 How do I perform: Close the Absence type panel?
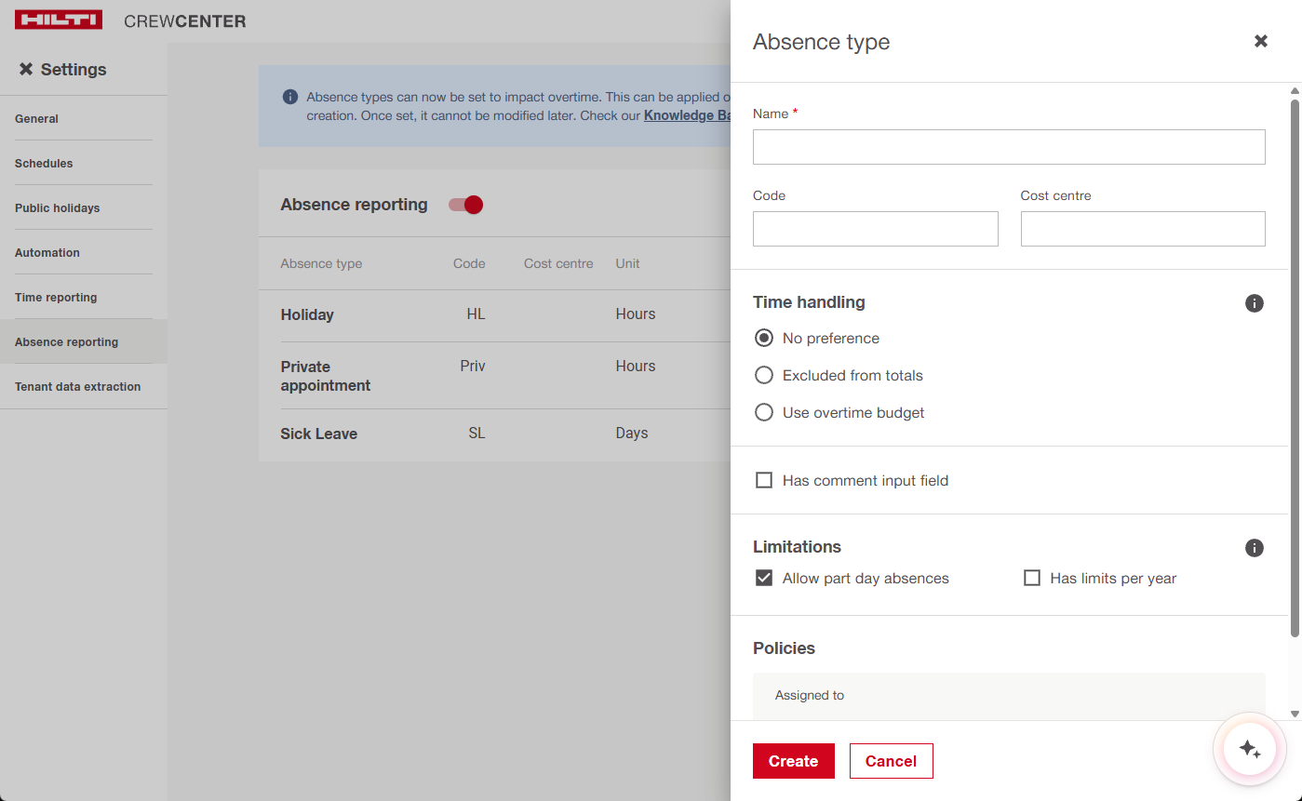click(1261, 41)
